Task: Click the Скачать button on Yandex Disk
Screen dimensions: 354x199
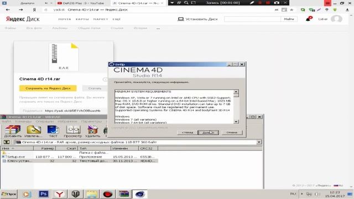Action: [x=95, y=88]
